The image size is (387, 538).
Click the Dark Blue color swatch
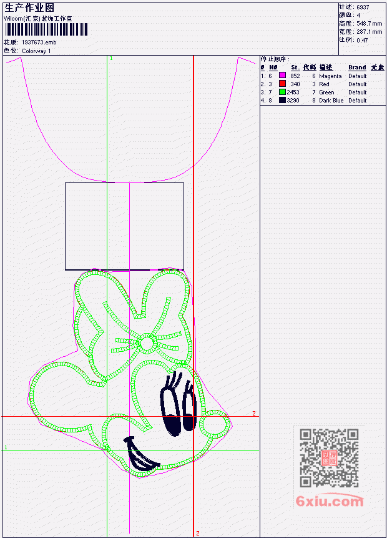click(x=282, y=100)
